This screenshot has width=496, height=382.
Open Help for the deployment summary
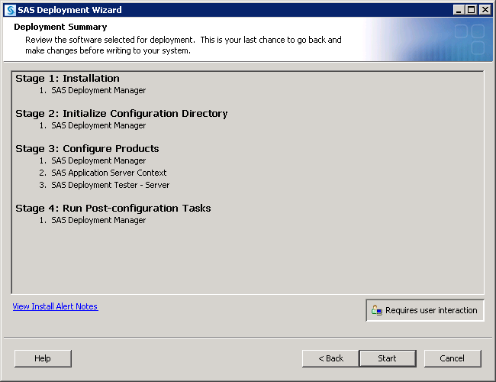(43, 358)
